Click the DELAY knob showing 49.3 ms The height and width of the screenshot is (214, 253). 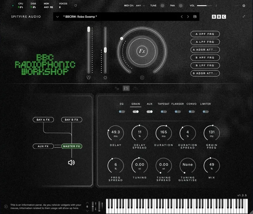[x=115, y=133]
